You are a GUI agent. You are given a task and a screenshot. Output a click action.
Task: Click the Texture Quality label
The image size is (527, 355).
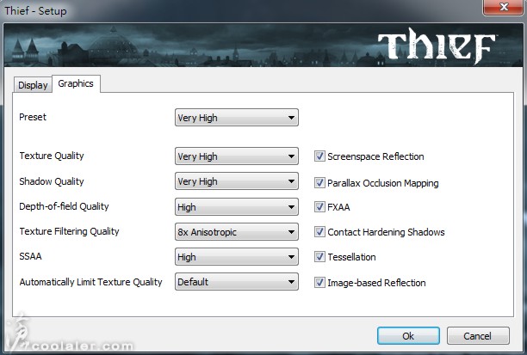[52, 156]
